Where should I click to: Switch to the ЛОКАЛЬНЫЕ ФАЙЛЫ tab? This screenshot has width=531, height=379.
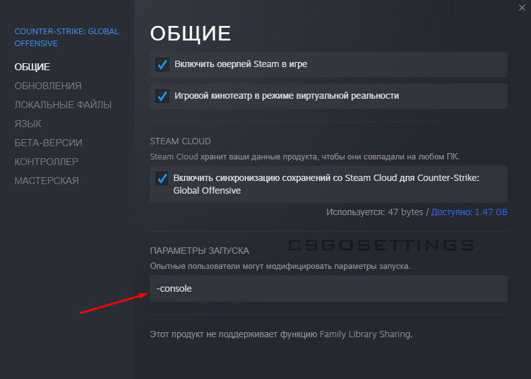(x=63, y=104)
